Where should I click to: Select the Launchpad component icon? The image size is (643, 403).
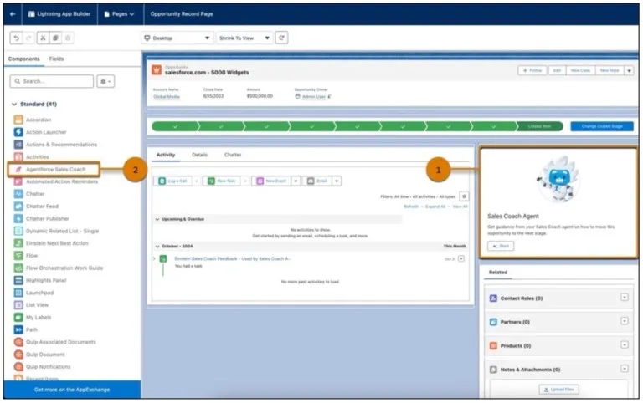18,293
